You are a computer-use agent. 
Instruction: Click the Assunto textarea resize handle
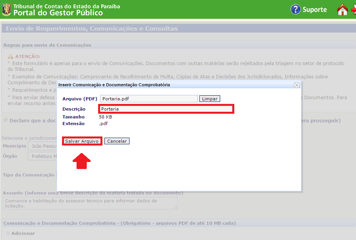tap(175, 207)
